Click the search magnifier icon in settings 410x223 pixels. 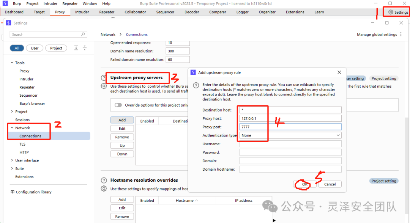(x=83, y=34)
